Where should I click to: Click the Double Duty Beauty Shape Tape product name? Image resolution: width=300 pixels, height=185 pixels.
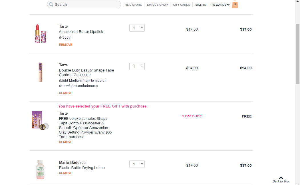(x=86, y=73)
